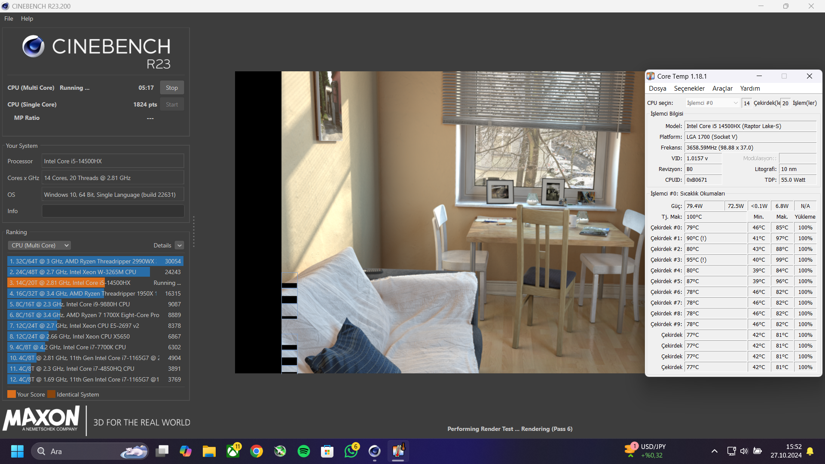This screenshot has height=464, width=825.
Task: Click the Google Chrome taskbar icon
Action: (x=257, y=451)
